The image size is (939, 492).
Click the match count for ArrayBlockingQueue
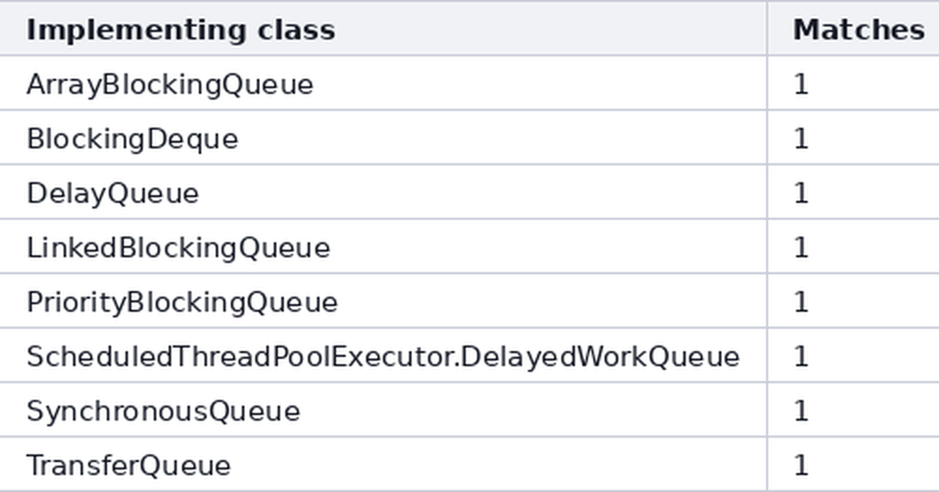801,85
